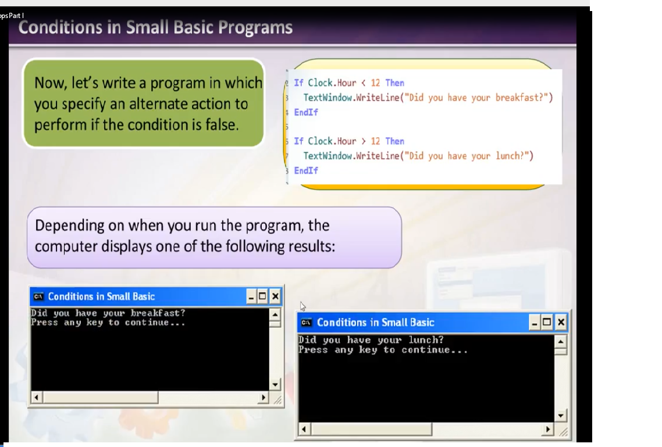Image resolution: width=662 pixels, height=447 pixels.
Task: Click down arrow of lunch window vertical scrollbar
Action: [561, 416]
